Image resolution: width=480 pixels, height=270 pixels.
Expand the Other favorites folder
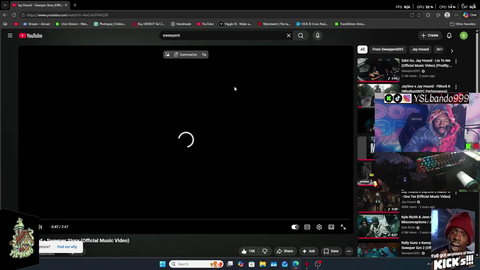coord(463,24)
